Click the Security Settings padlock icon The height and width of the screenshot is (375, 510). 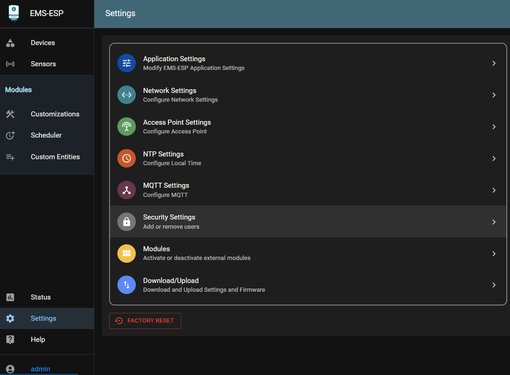point(126,222)
